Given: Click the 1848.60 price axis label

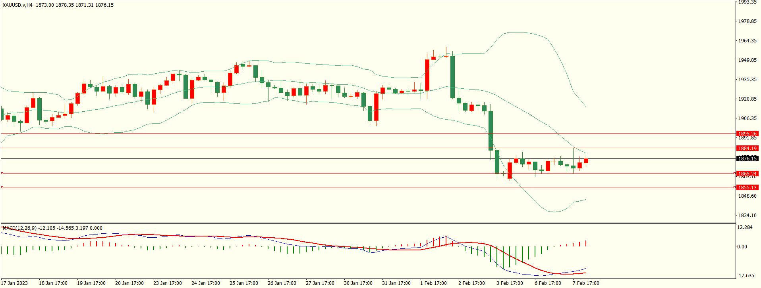Looking at the screenshot, I should tap(747, 196).
